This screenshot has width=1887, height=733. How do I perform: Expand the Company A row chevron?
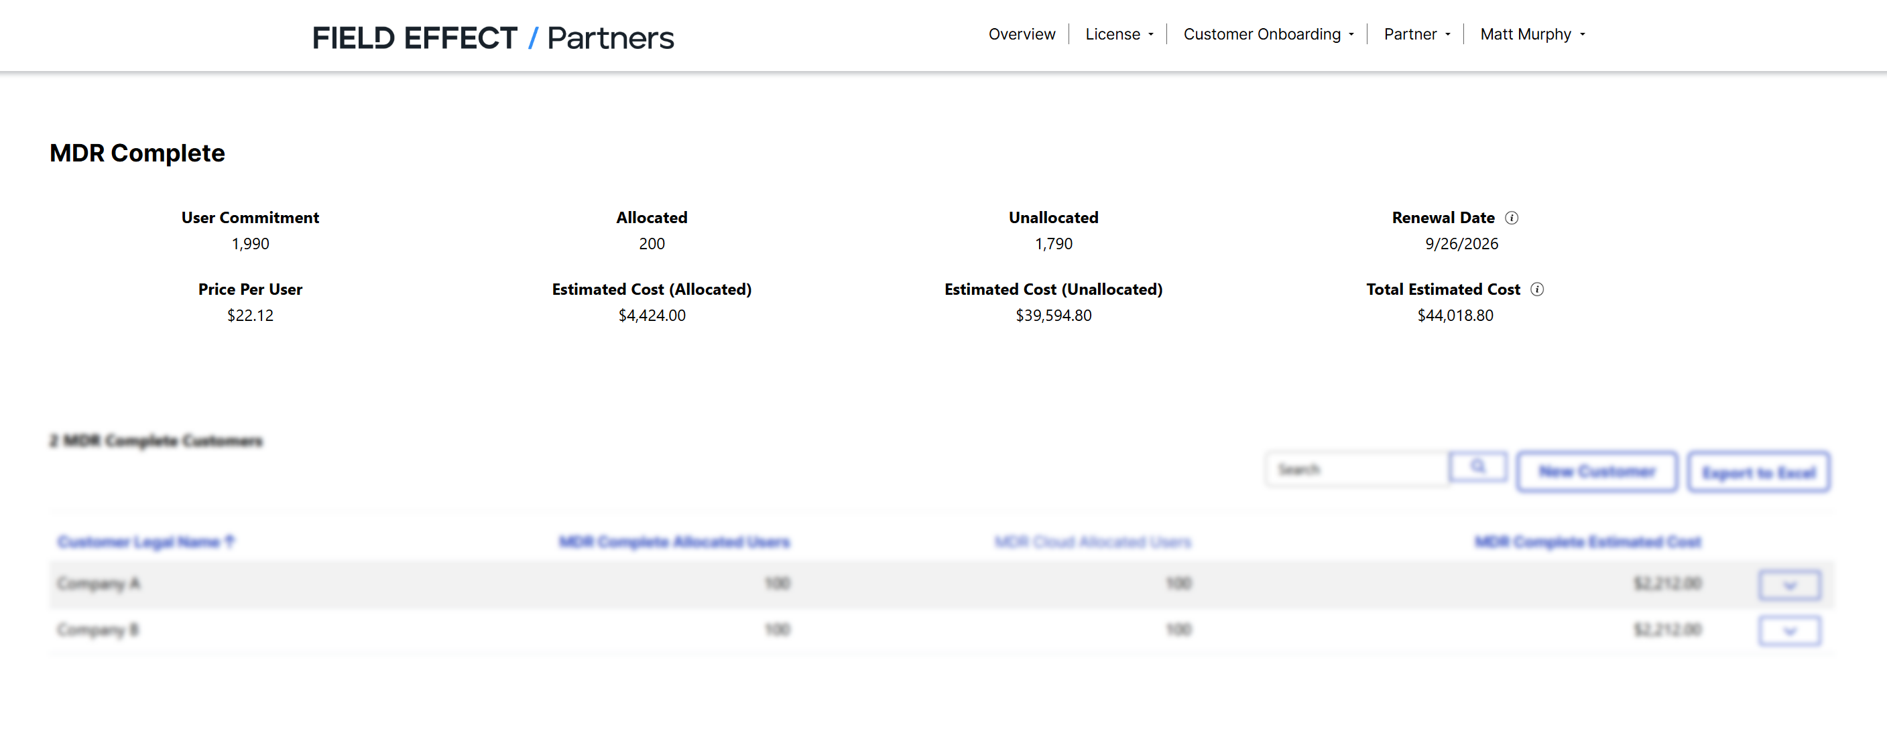[x=1789, y=585]
